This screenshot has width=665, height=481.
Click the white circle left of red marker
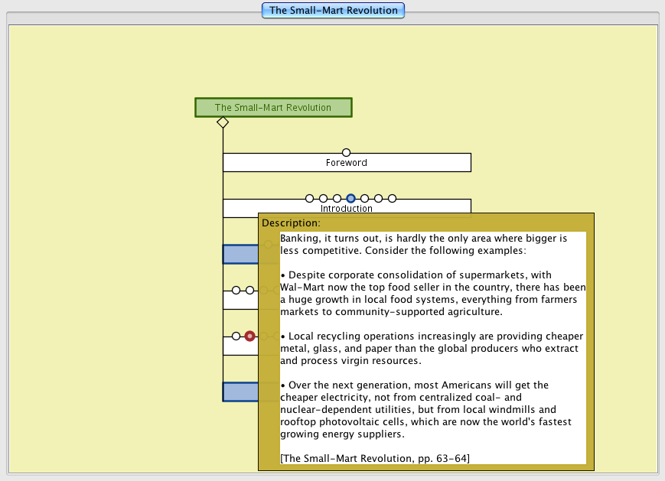[x=236, y=336]
